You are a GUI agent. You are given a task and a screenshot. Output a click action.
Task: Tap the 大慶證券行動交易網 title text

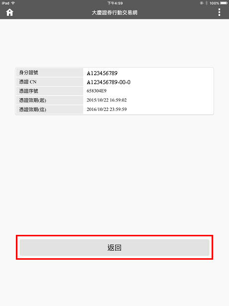(x=114, y=12)
